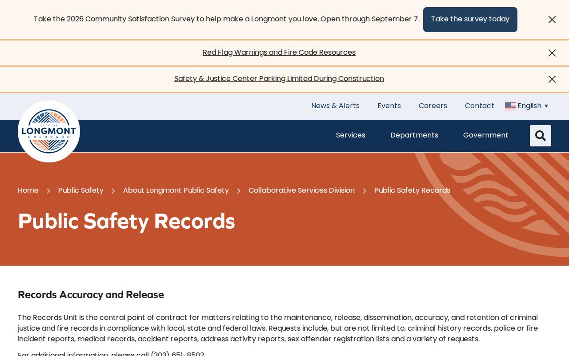Screen dimensions: 569x356
Task: Close the Safety & Justice Center parking alert
Action: 552,79
